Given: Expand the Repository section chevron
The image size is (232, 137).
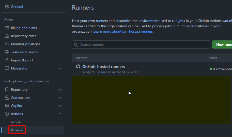Looking at the screenshot, I should coord(60,90).
